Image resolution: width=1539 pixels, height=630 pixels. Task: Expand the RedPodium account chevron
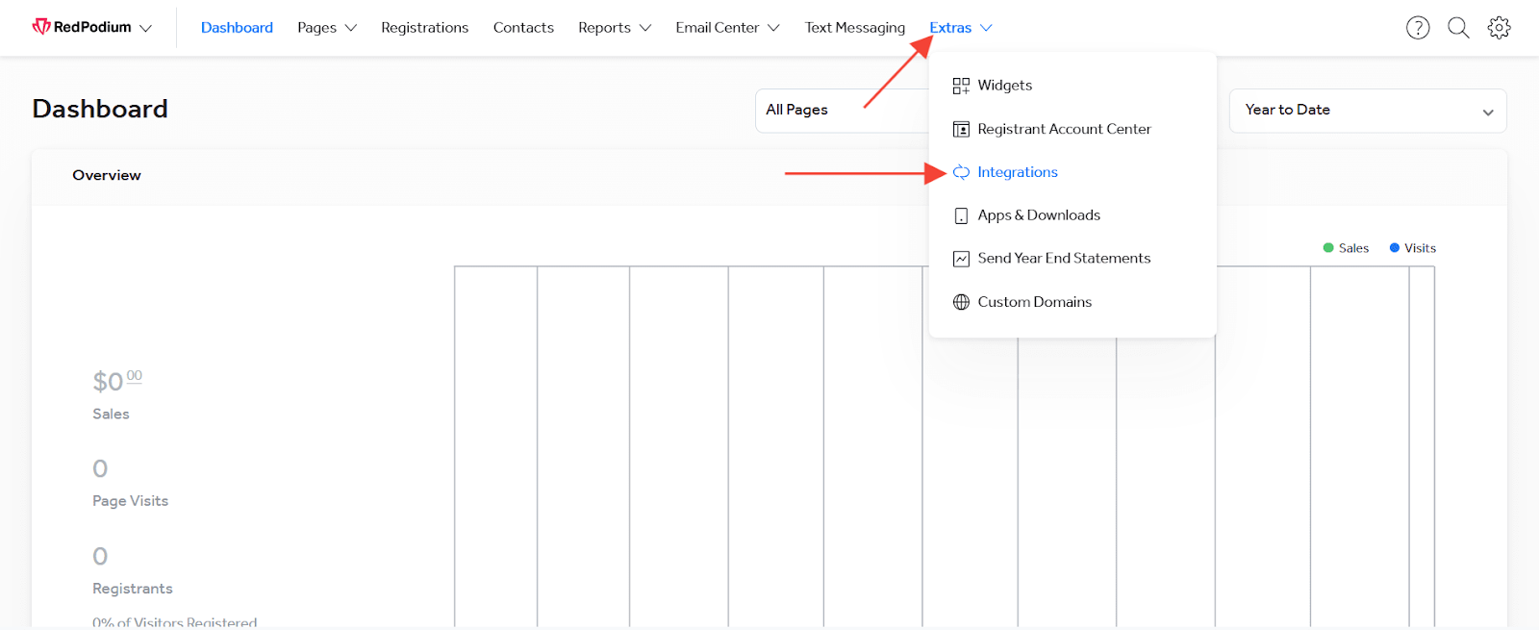(x=145, y=28)
